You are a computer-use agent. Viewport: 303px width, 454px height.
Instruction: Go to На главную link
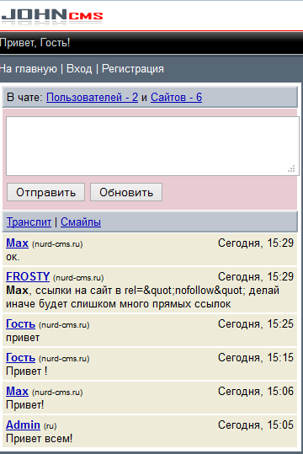click(29, 69)
